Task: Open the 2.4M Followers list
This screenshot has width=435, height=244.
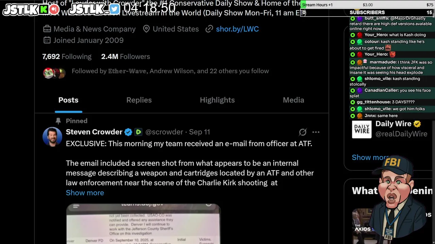Action: click(x=125, y=57)
